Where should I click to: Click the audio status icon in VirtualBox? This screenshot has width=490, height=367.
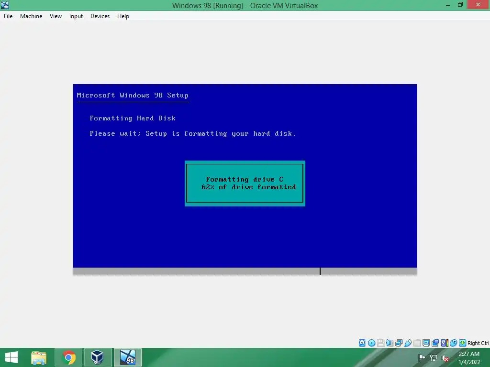[x=390, y=343]
